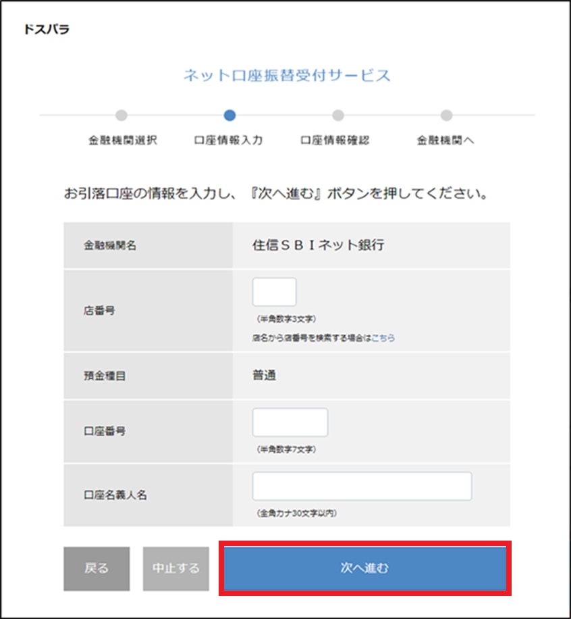
Task: Open the こちら branch number search link
Action: click(x=383, y=337)
